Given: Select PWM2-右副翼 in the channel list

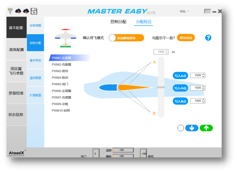Looking at the screenshot, I should [61, 64].
